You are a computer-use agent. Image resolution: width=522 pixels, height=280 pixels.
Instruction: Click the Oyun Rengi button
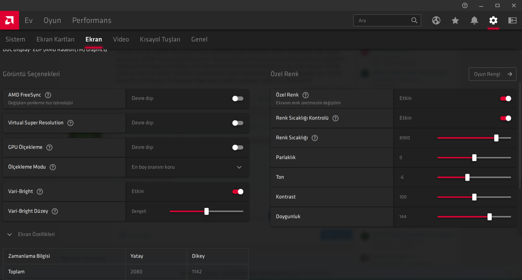492,74
